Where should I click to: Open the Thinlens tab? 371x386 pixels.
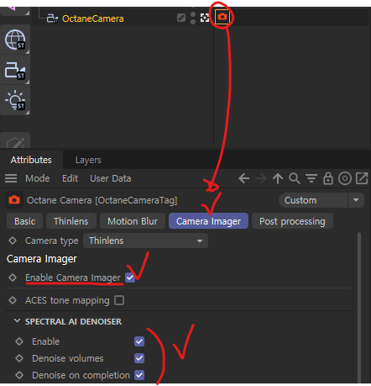pyautogui.click(x=71, y=221)
